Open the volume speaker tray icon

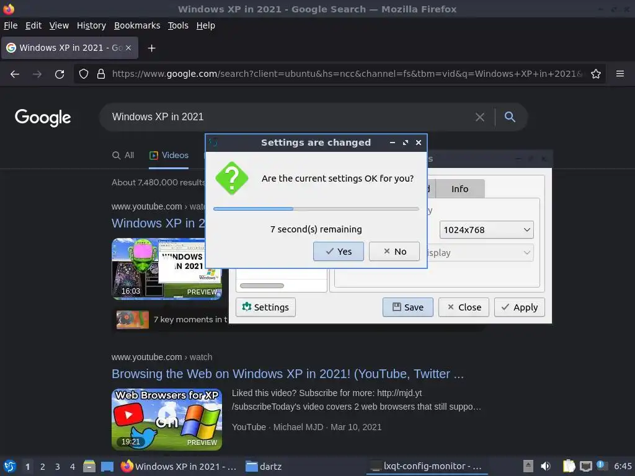click(x=546, y=466)
